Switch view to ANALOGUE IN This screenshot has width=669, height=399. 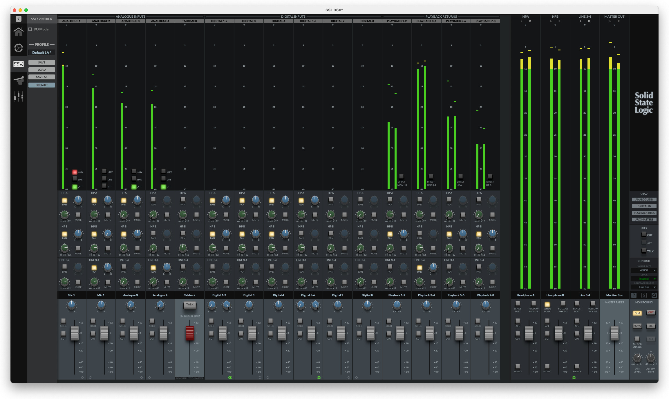644,199
